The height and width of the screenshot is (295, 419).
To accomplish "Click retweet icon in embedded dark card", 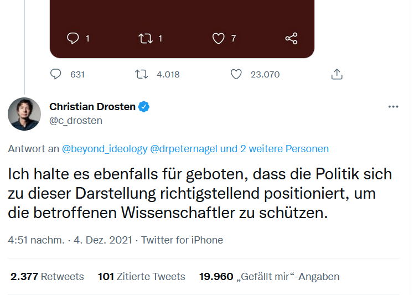I will [146, 38].
